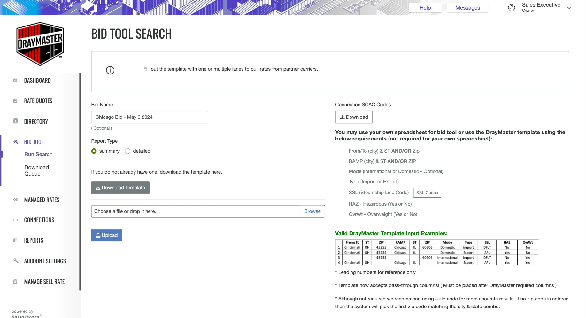The width and height of the screenshot is (586, 318).
Task: Click the 'RAMP (city) & ST AND/OR ZIP' text
Action: 382,161
